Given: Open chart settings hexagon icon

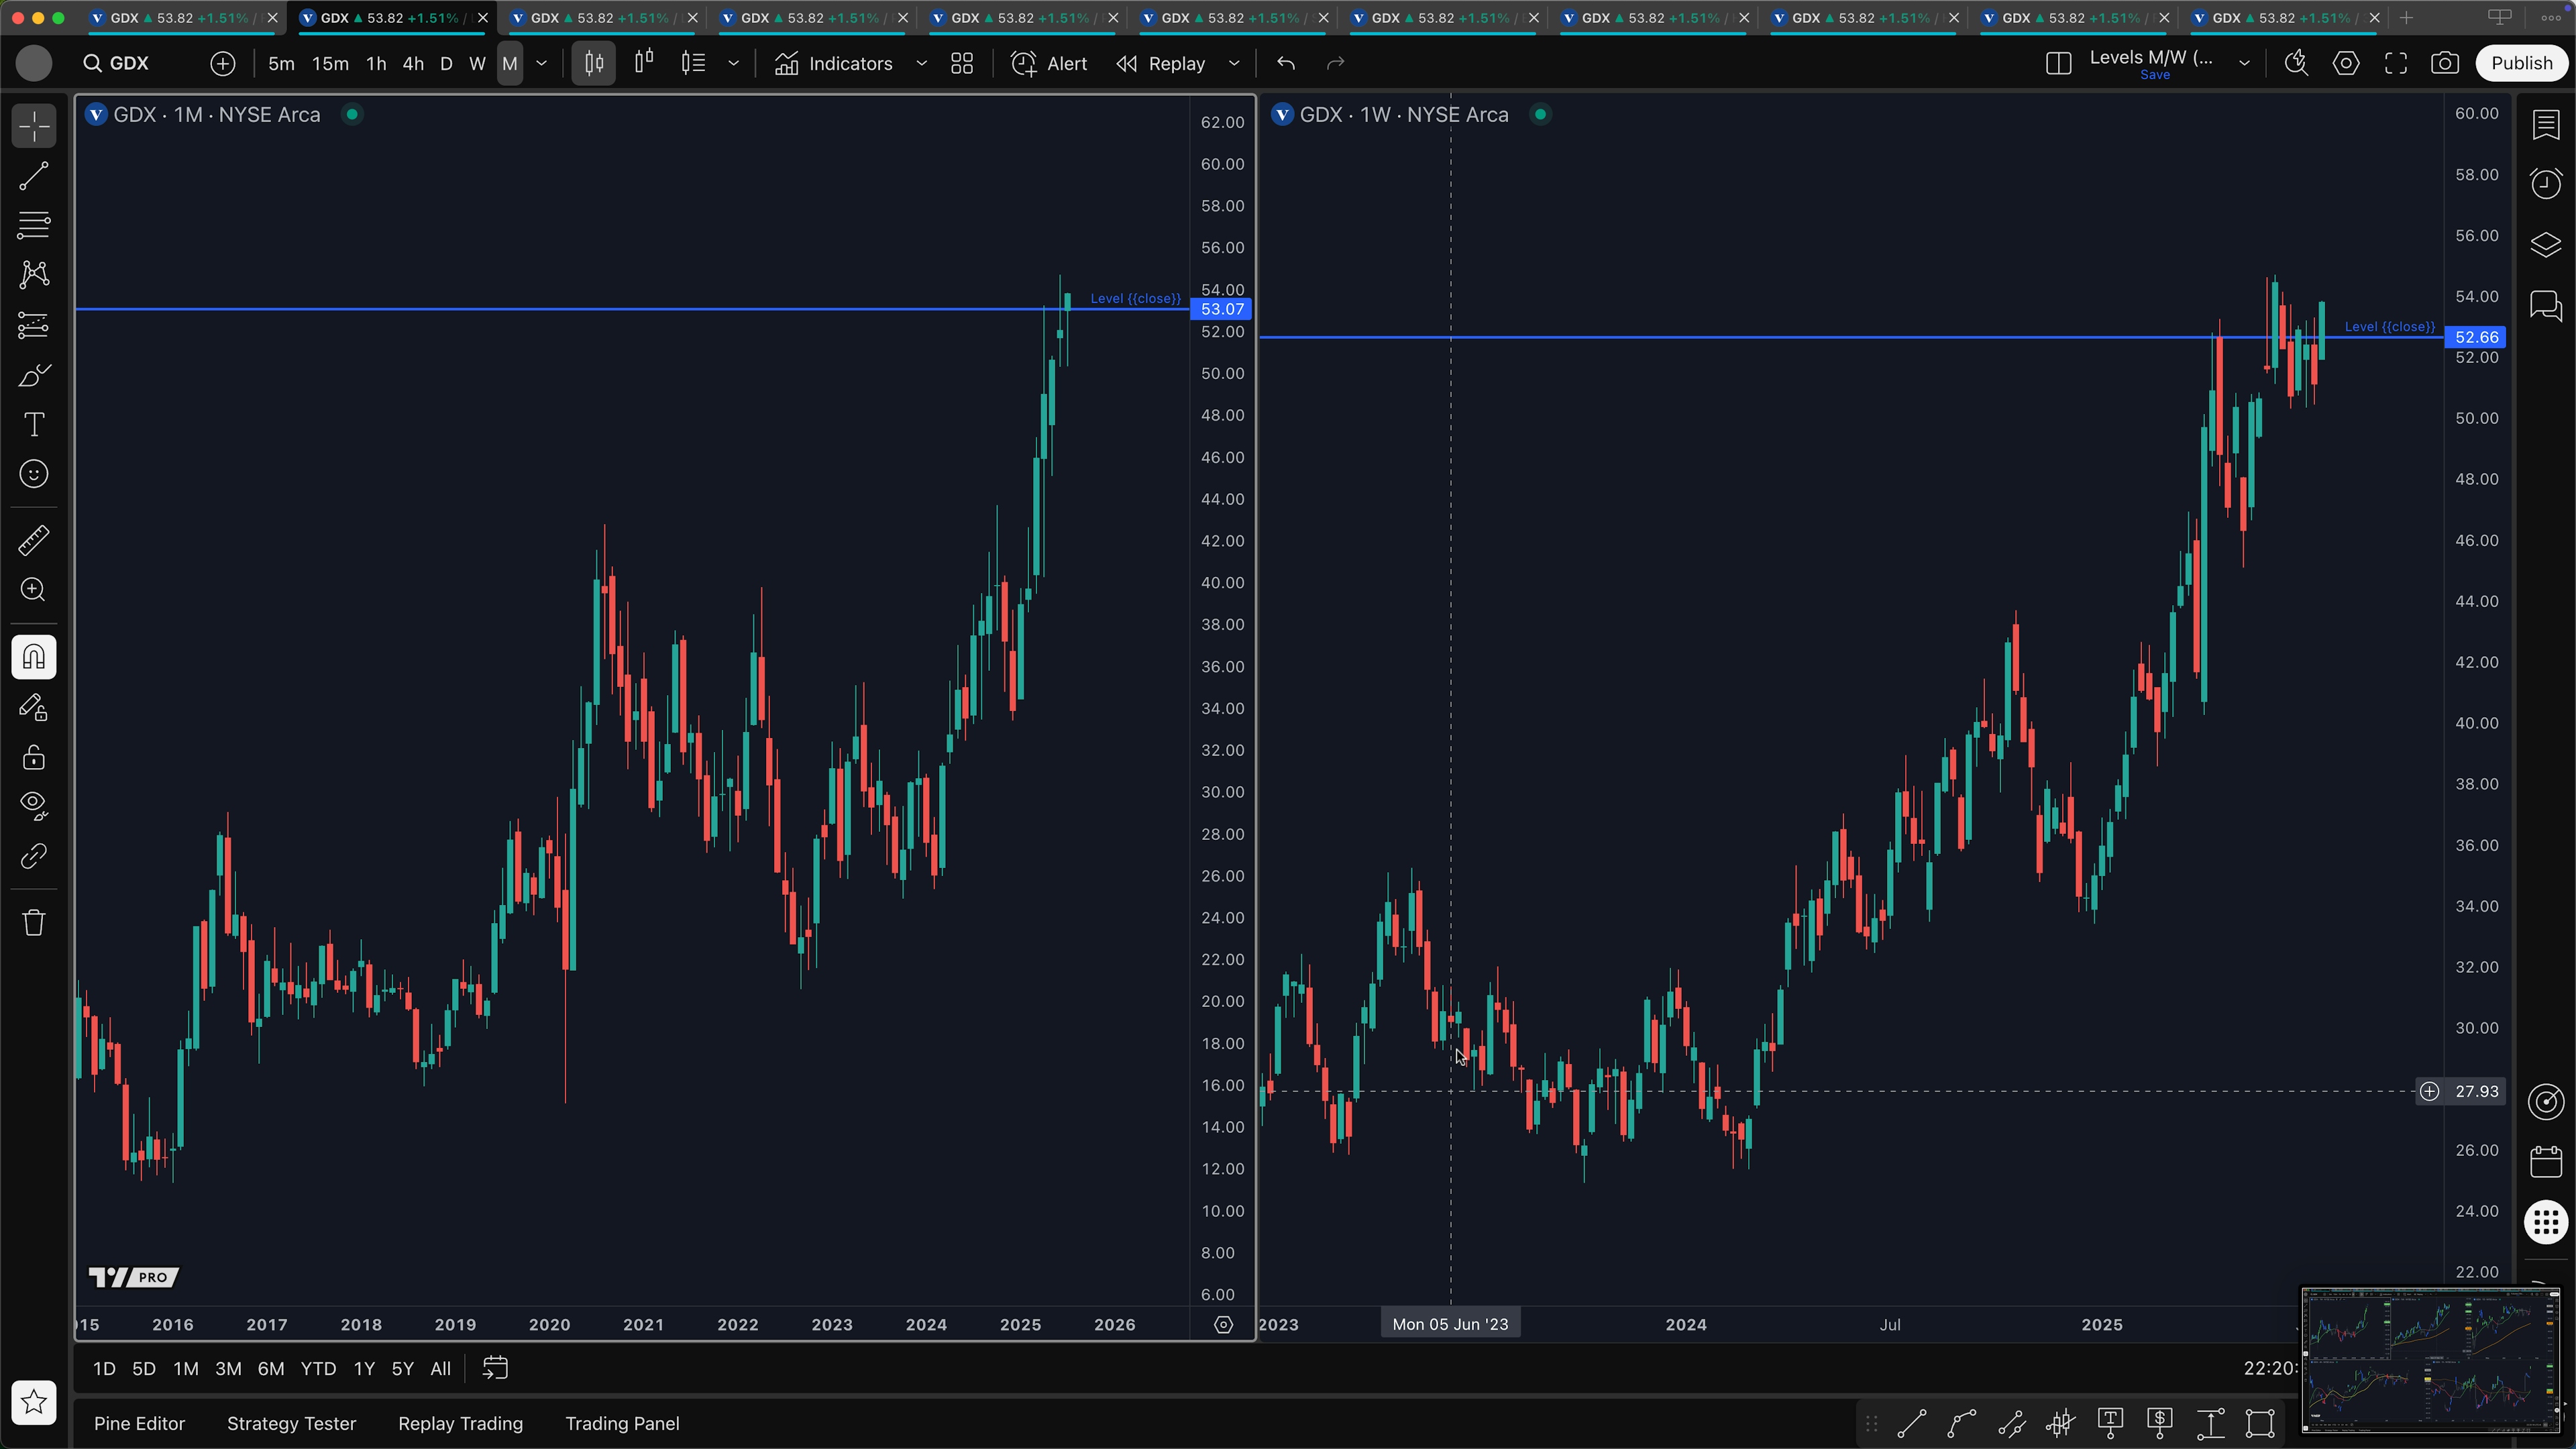Looking at the screenshot, I should (2346, 64).
